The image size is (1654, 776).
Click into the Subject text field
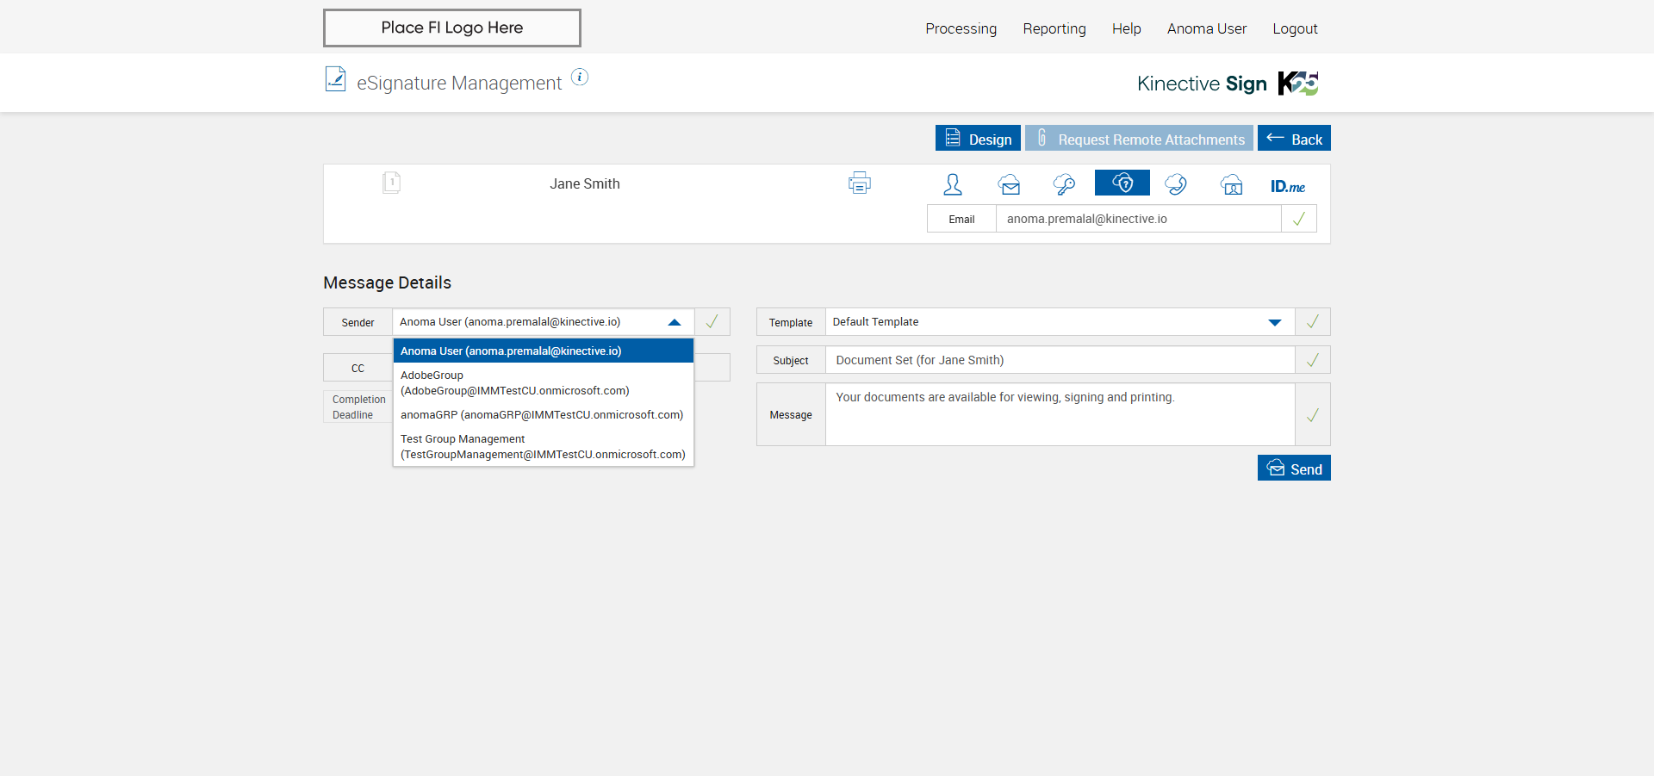click(x=1059, y=360)
